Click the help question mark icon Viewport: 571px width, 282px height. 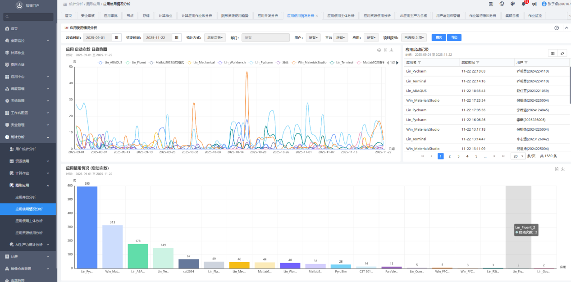[x=557, y=28]
